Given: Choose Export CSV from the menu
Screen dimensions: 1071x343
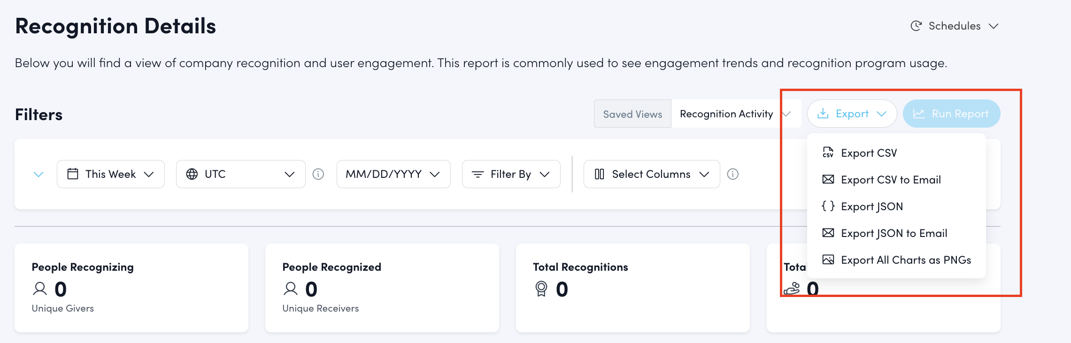Looking at the screenshot, I should click(869, 153).
